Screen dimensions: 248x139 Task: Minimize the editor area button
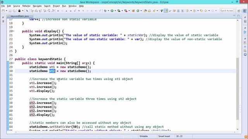pyautogui.click(x=234, y=16)
